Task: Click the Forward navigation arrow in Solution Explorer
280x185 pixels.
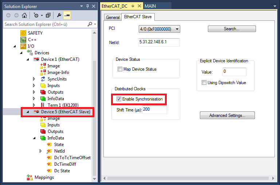Action: [x=16, y=15]
